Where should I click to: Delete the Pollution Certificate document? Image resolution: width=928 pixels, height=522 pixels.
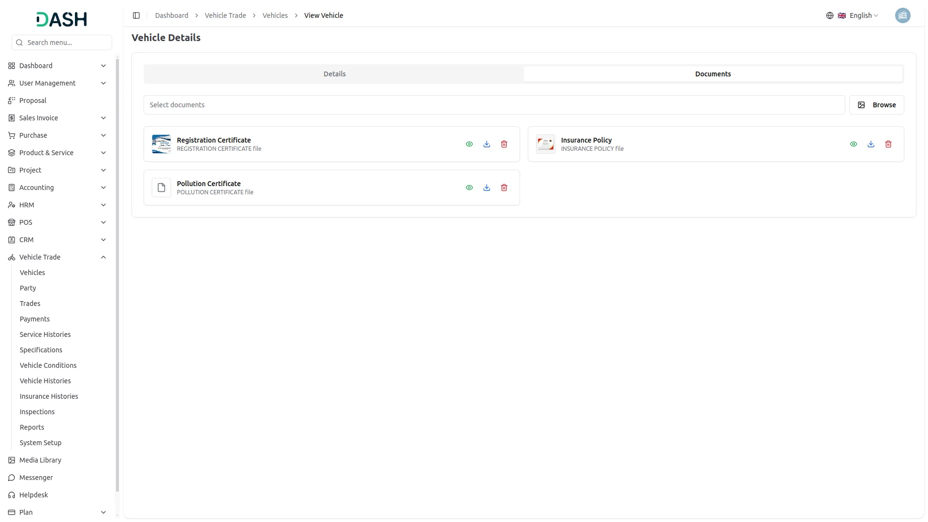point(504,188)
